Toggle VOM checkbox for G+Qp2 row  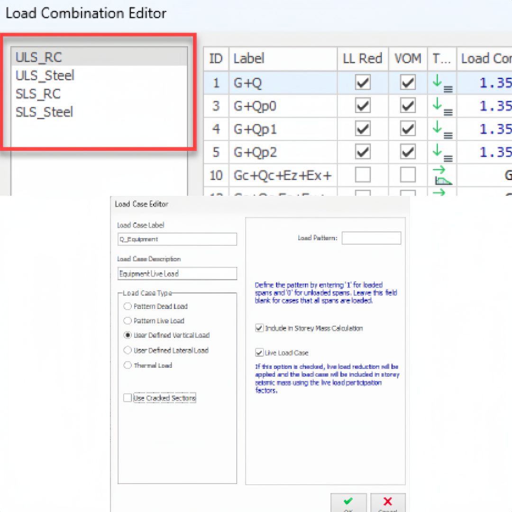[x=408, y=152]
